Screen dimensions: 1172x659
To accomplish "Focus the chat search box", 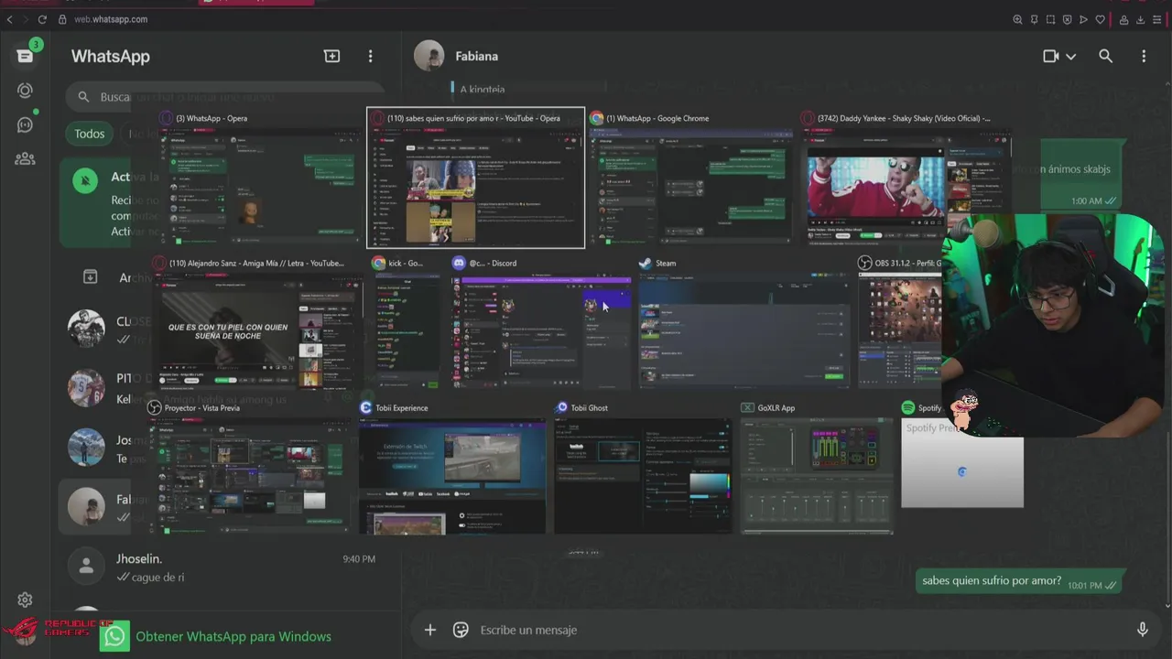I will [x=224, y=96].
